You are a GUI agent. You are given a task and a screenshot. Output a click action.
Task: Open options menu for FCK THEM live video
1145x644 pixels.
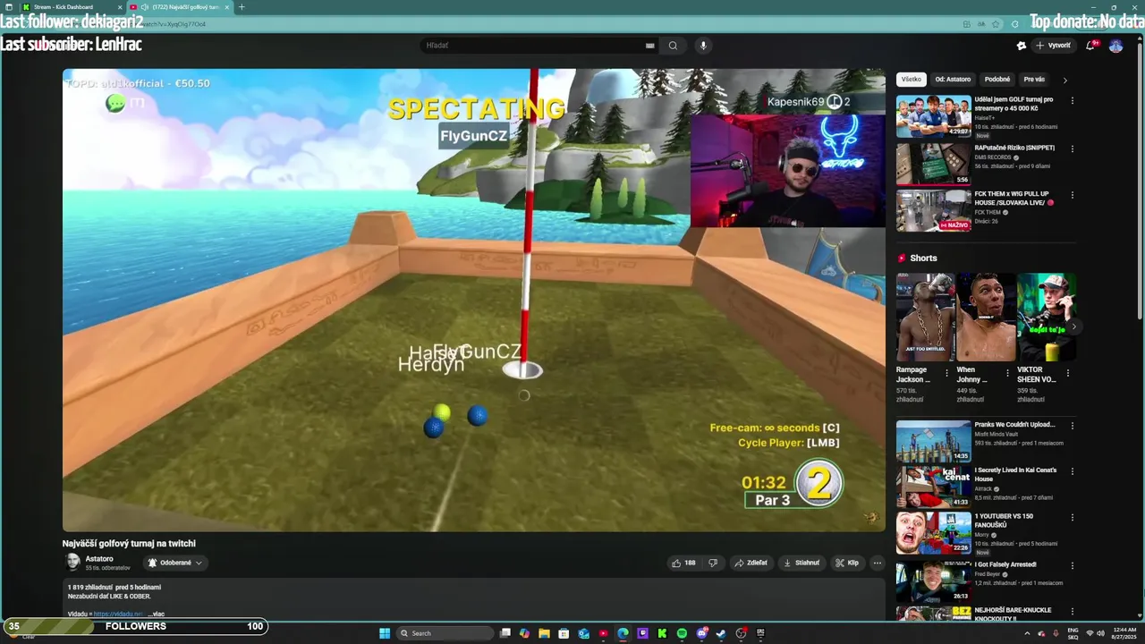[x=1073, y=195]
